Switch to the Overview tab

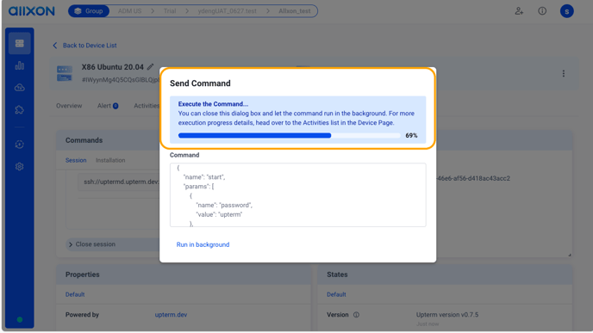(x=69, y=106)
